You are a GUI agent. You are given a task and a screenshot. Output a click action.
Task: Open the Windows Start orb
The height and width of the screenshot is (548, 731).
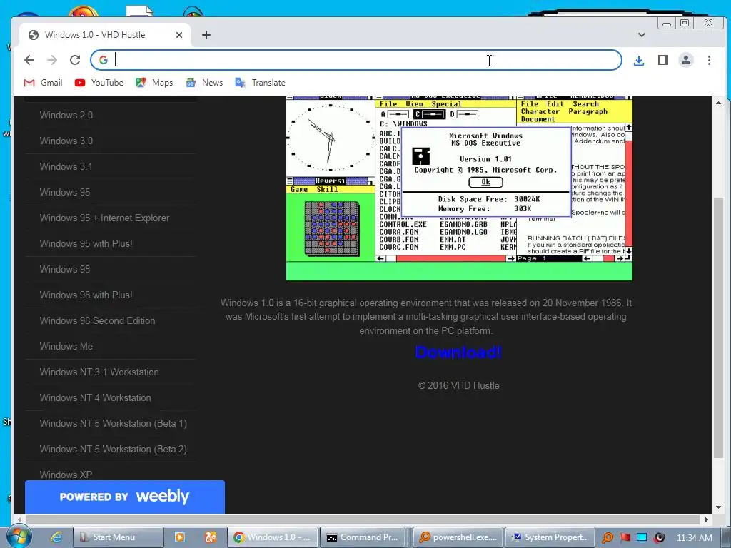pos(19,537)
